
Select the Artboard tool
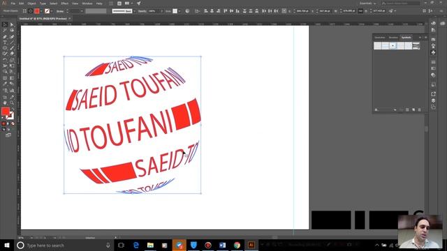(x=5, y=97)
